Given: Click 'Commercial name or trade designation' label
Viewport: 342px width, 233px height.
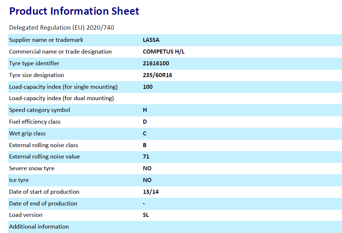Looking at the screenshot, I should (60, 52).
